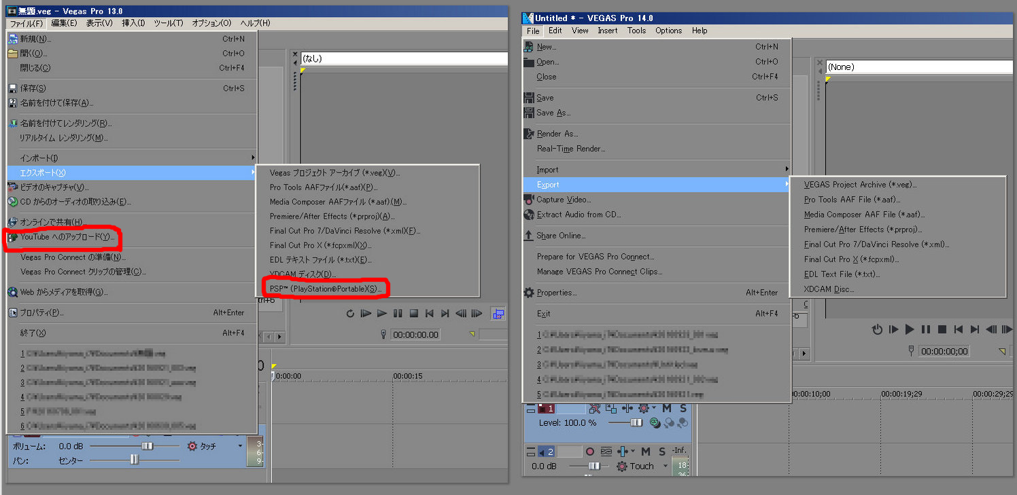Open Edit menu in VEGAS Pro 14

point(555,31)
